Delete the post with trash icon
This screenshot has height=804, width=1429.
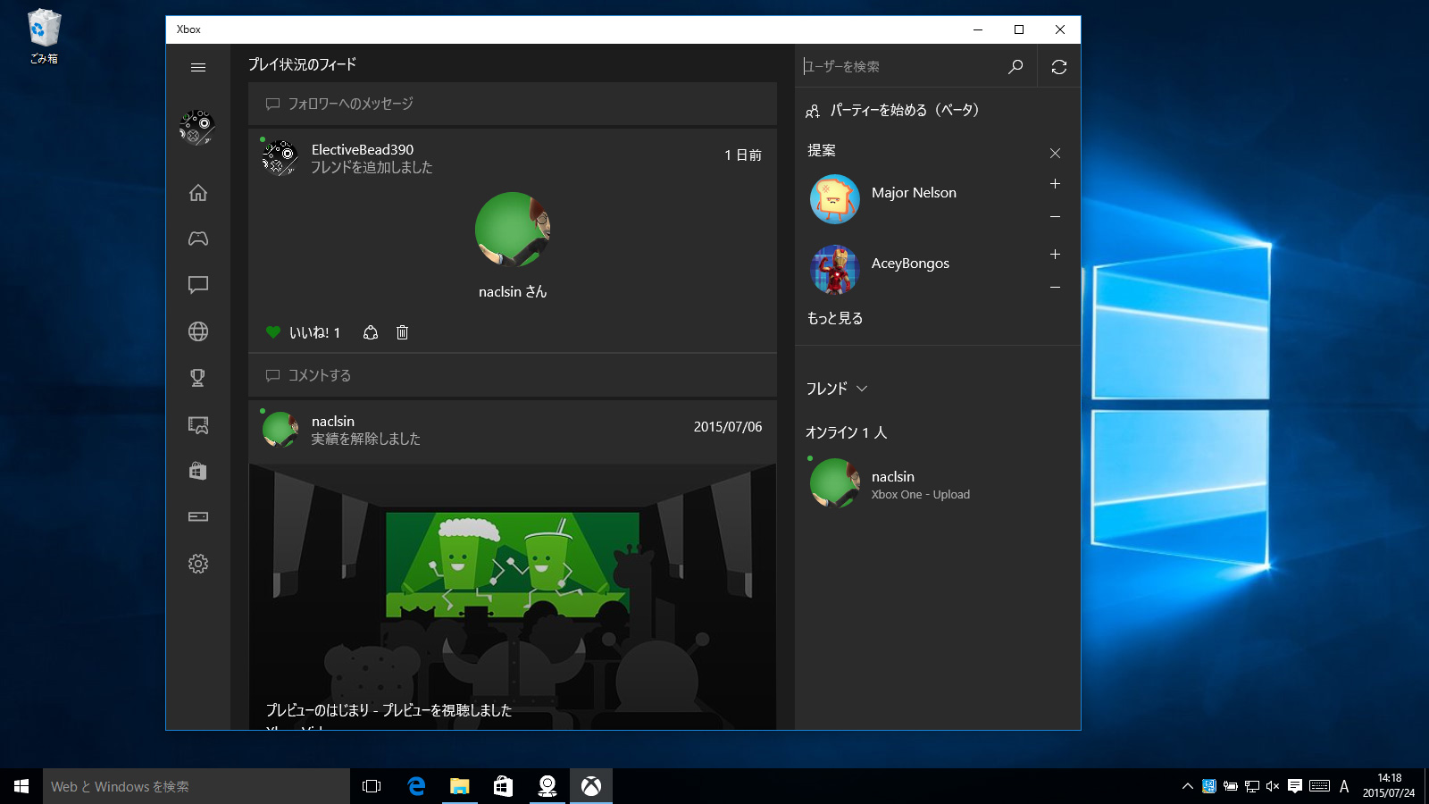(x=402, y=332)
